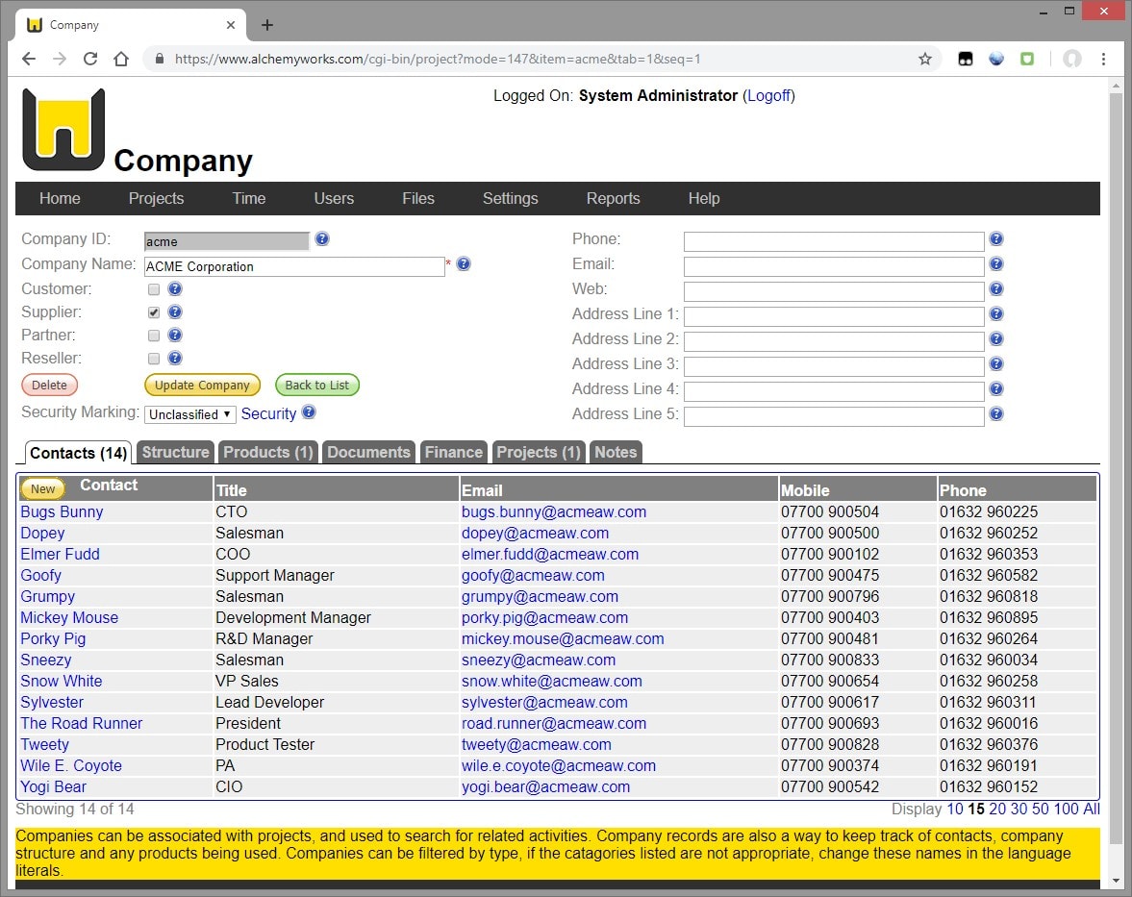The width and height of the screenshot is (1132, 897).
Task: Display All contacts link
Action: pos(1091,809)
